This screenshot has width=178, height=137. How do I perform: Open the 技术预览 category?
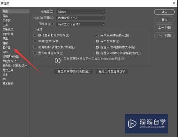pyautogui.click(x=8, y=84)
